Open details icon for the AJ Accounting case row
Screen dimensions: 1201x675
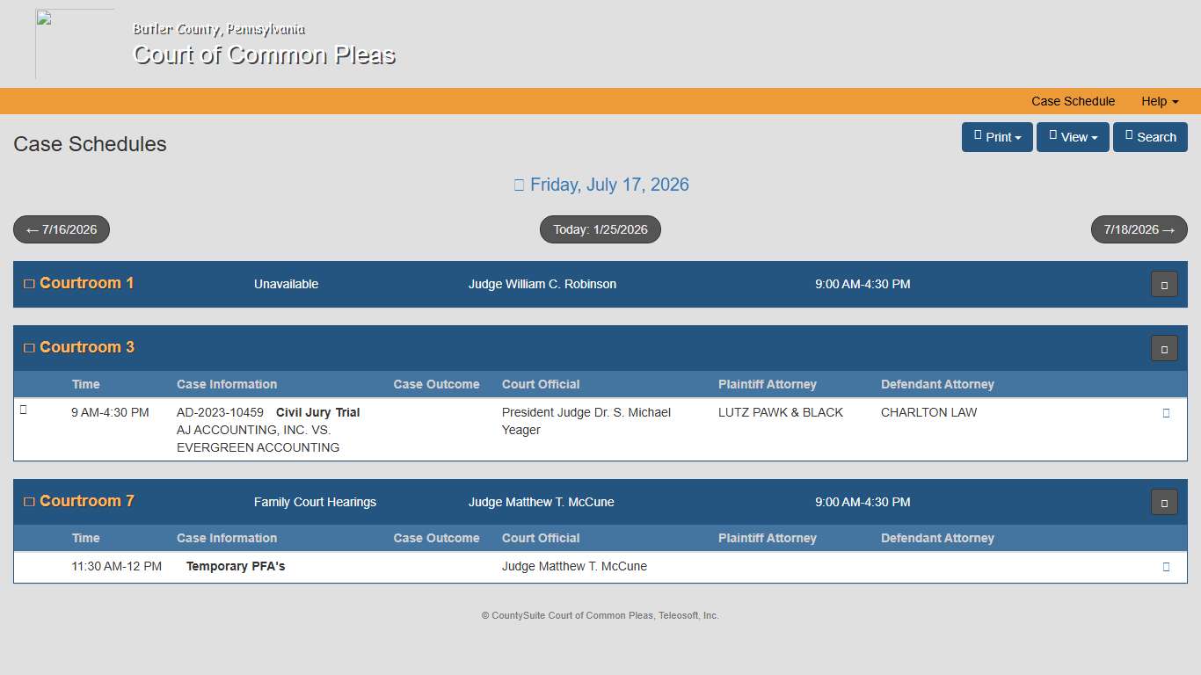1166,412
